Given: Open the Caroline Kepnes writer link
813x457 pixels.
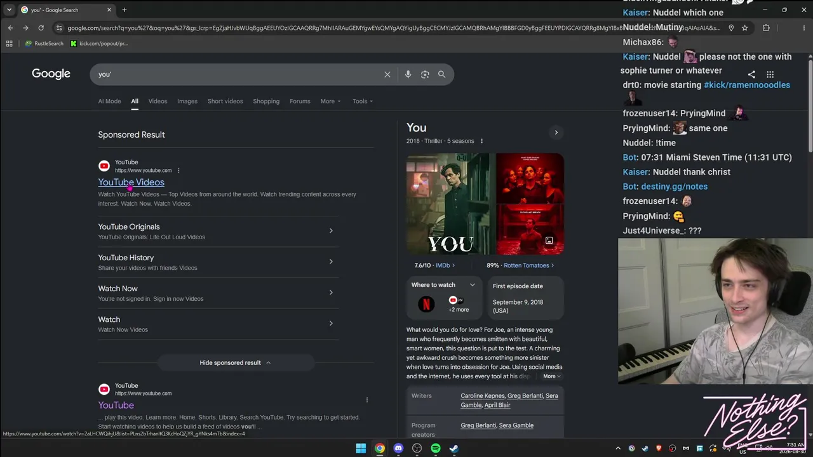Looking at the screenshot, I should (x=483, y=396).
